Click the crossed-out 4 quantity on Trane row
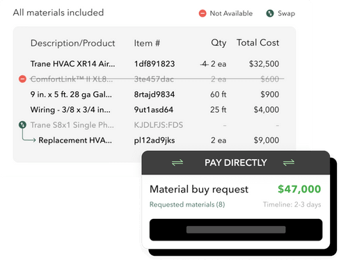The height and width of the screenshot is (269, 348). [x=204, y=64]
